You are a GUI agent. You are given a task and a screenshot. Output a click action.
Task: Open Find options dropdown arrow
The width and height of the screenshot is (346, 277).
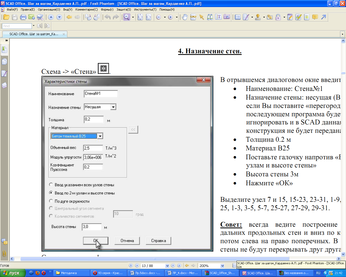coord(34,26)
